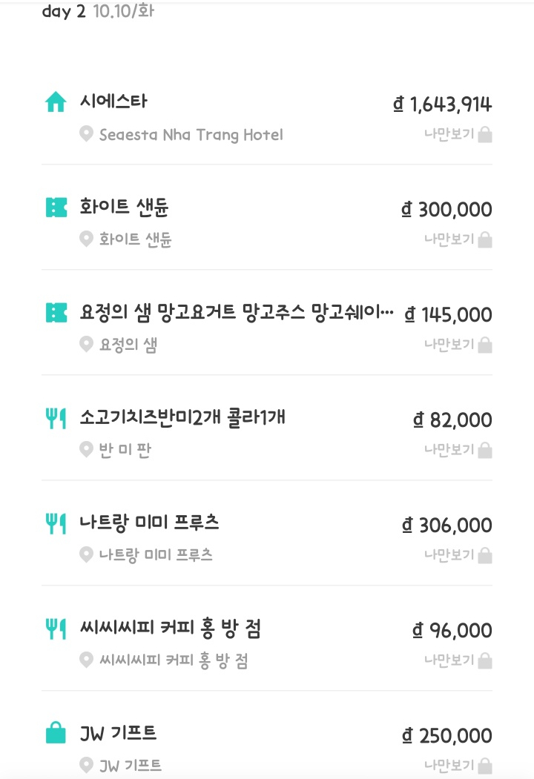The width and height of the screenshot is (534, 779).
Task: Select the ₫ 1,643,914 hotel amount
Action: tap(443, 105)
